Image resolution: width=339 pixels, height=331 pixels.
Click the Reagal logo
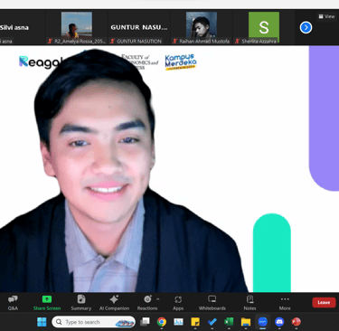pyautogui.click(x=41, y=61)
